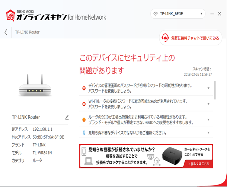The height and width of the screenshot is (187, 227).
Task: Select the IP address 192.168.1.1
Action: [x=42, y=129]
